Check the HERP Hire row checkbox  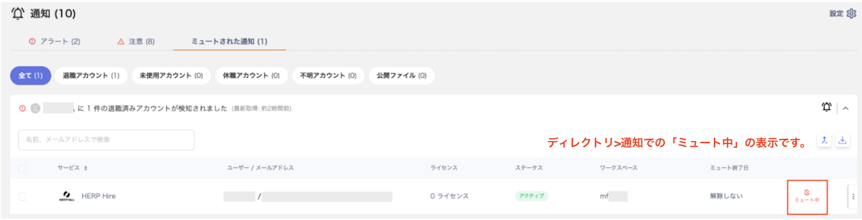tap(22, 196)
